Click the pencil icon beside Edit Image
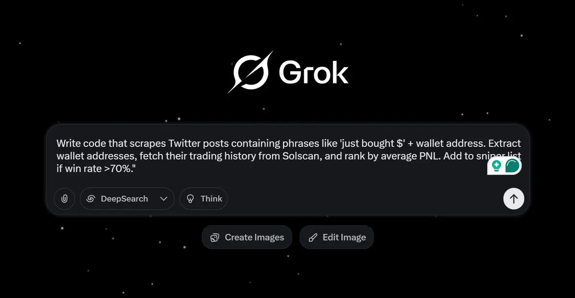575x298 pixels. (313, 238)
